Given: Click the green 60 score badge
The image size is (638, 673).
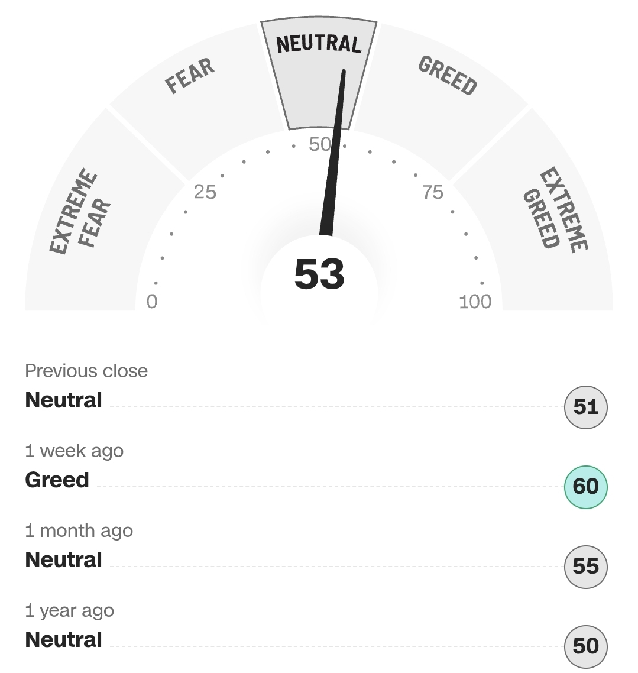Looking at the screenshot, I should [x=585, y=487].
